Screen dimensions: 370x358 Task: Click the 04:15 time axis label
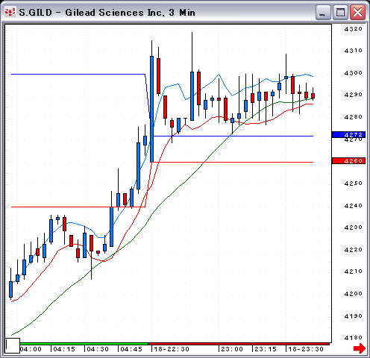pyautogui.click(x=64, y=349)
